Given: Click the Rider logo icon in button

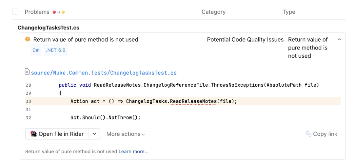Looking at the screenshot, I should point(33,134).
